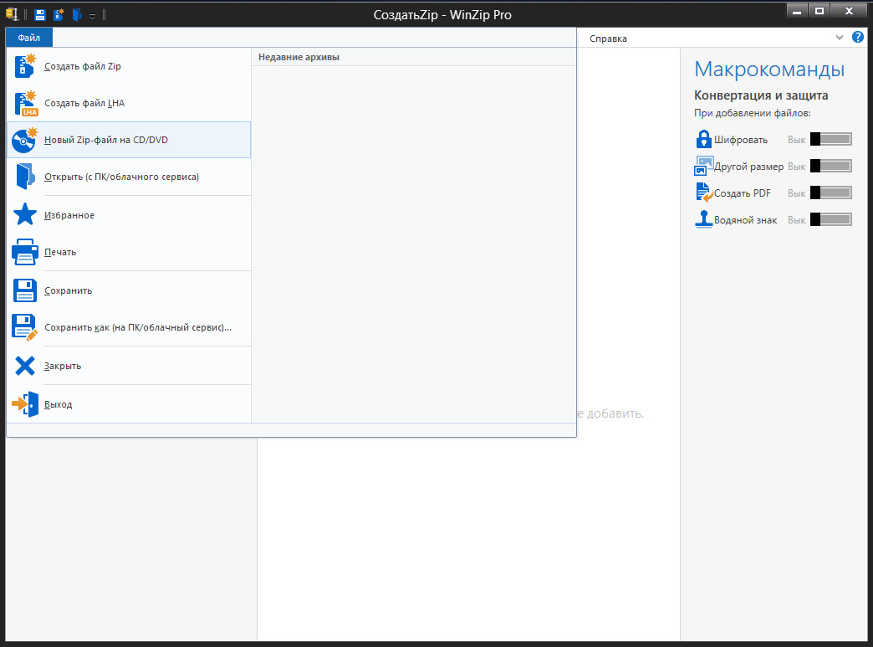This screenshot has height=647, width=873.
Task: Click the Шифровать label
Action: tap(741, 140)
